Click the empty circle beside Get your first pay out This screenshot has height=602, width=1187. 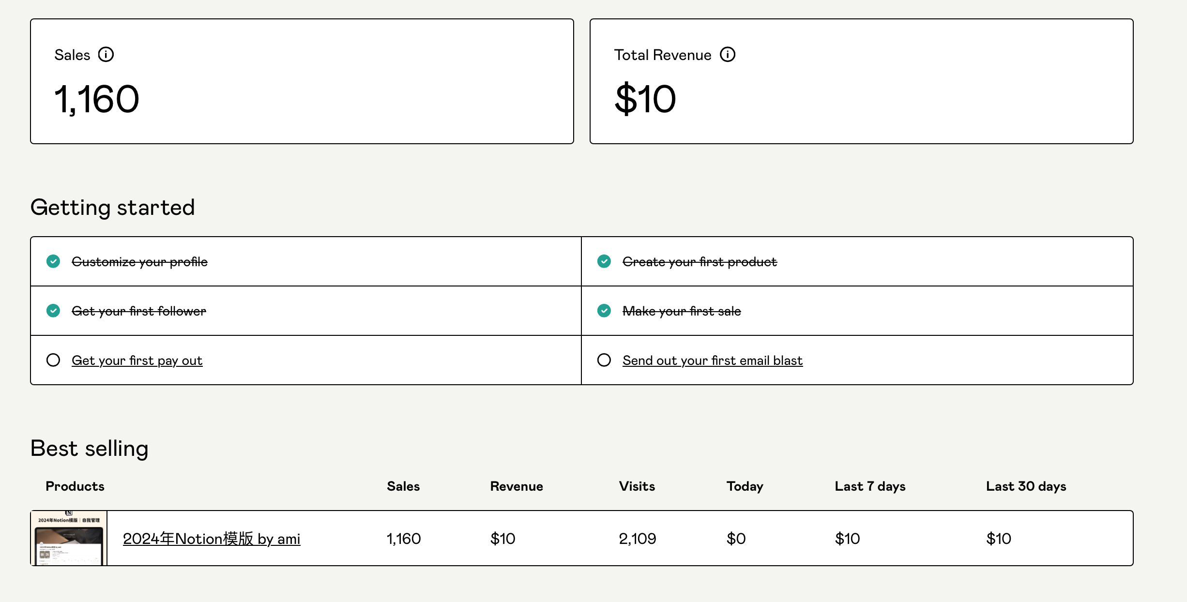(53, 360)
